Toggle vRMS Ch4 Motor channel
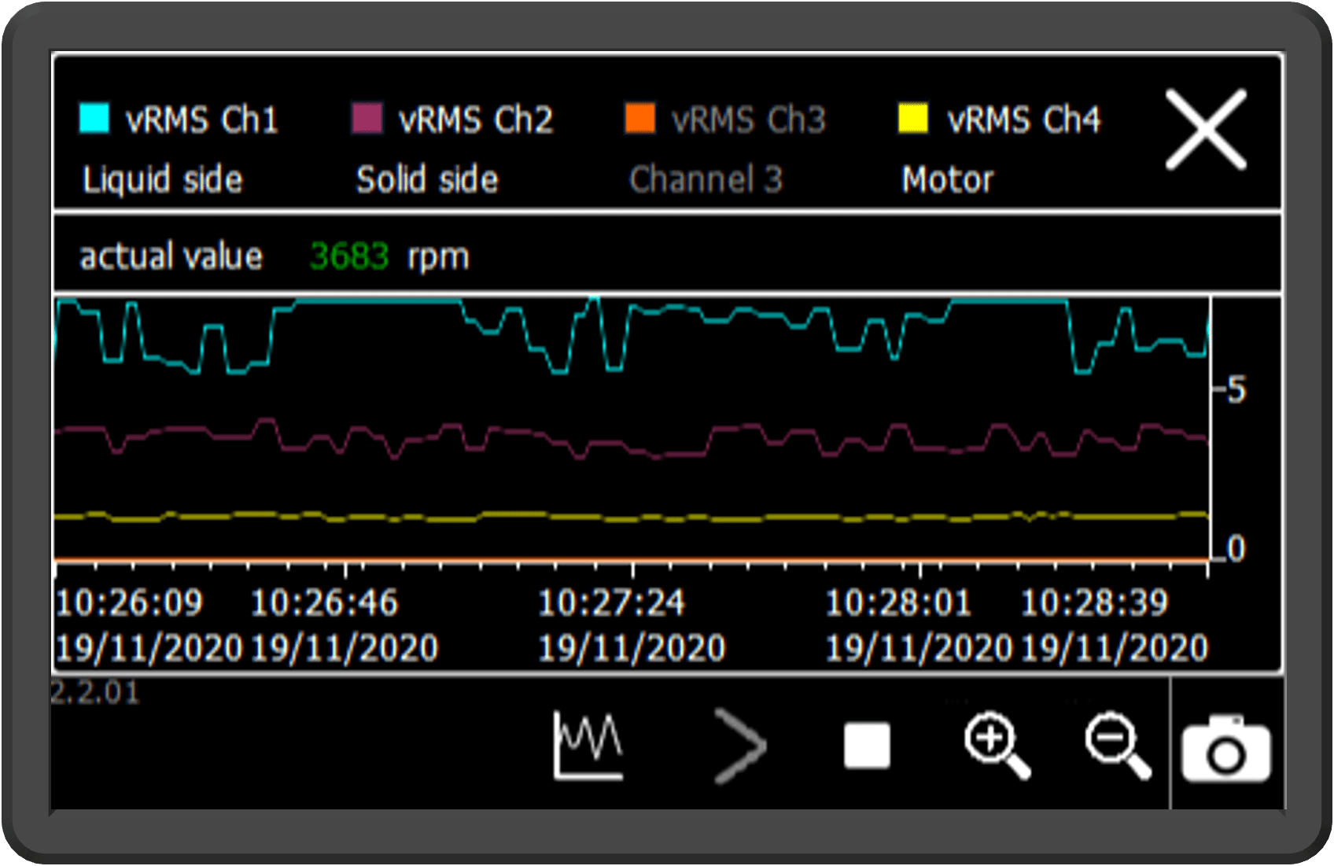 coord(1000,149)
